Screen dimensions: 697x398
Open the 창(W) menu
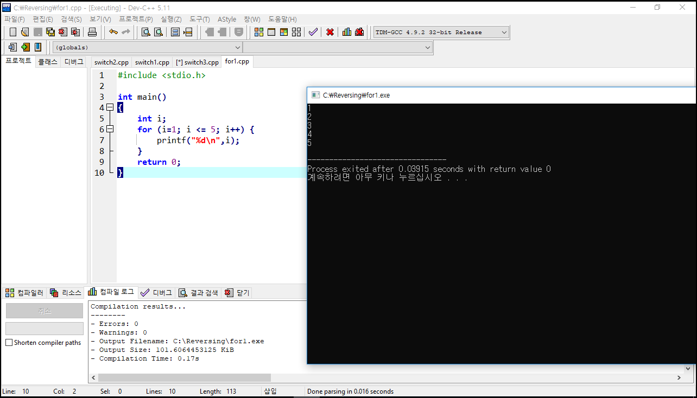coord(252,19)
